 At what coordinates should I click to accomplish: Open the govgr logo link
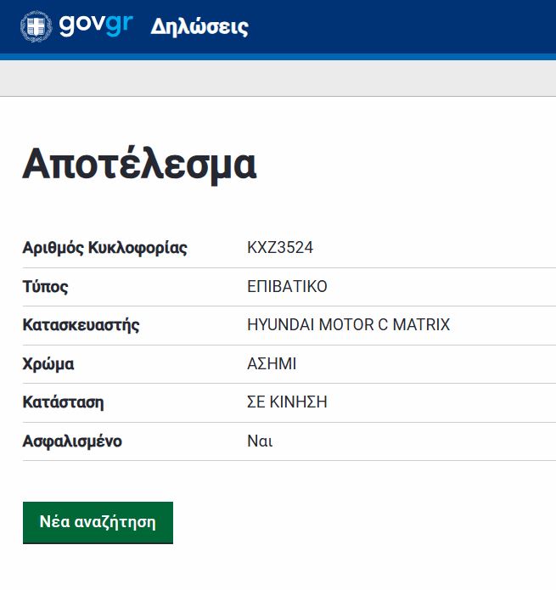coord(76,26)
